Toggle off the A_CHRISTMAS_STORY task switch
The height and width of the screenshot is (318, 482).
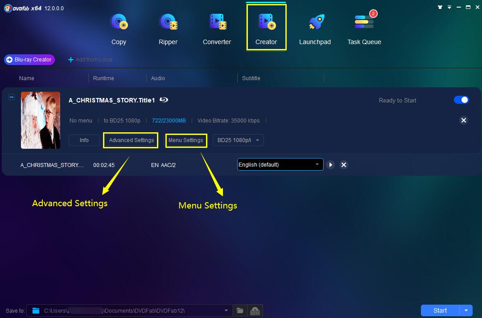(x=461, y=100)
